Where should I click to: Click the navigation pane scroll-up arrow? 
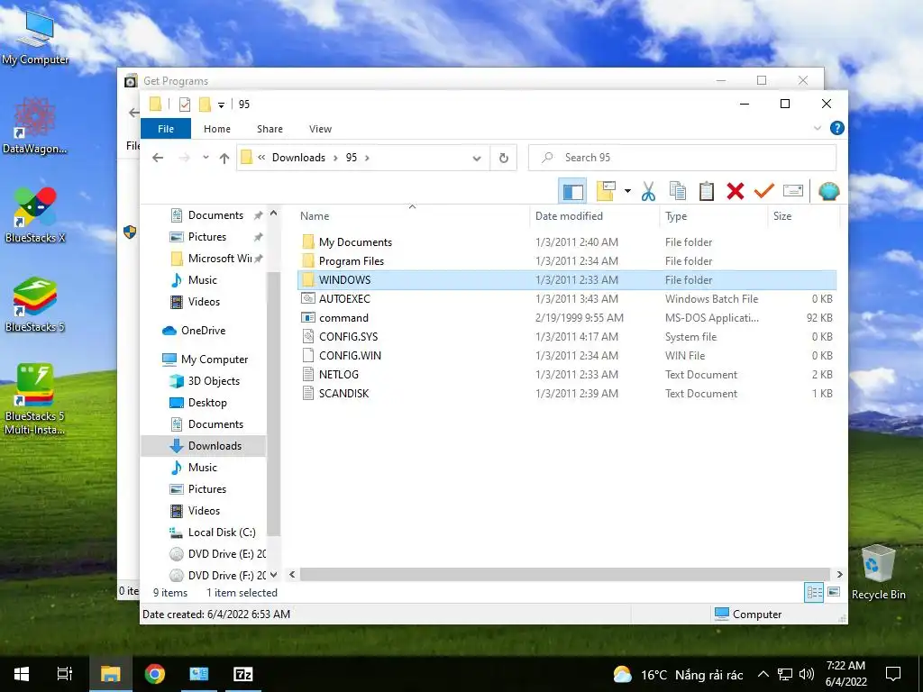[273, 214]
